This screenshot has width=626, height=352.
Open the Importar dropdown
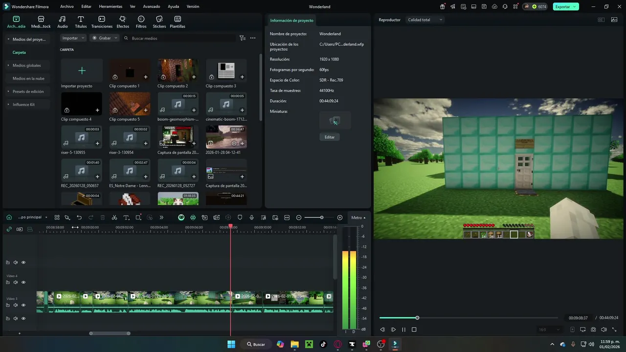[x=73, y=38]
